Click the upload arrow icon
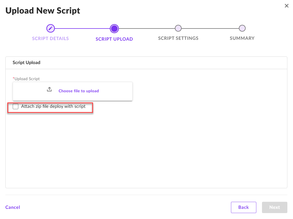Screen dimensions: 293x219 click(x=49, y=89)
